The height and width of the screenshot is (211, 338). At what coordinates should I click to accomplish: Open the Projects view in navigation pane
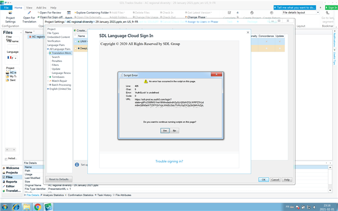point(12,172)
